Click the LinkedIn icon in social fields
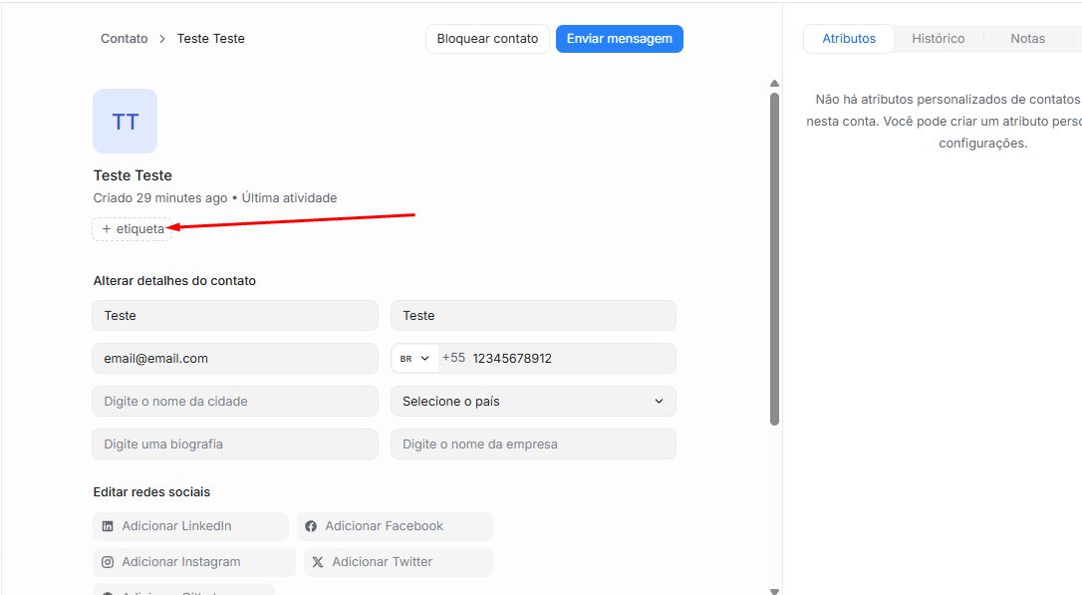 108,526
